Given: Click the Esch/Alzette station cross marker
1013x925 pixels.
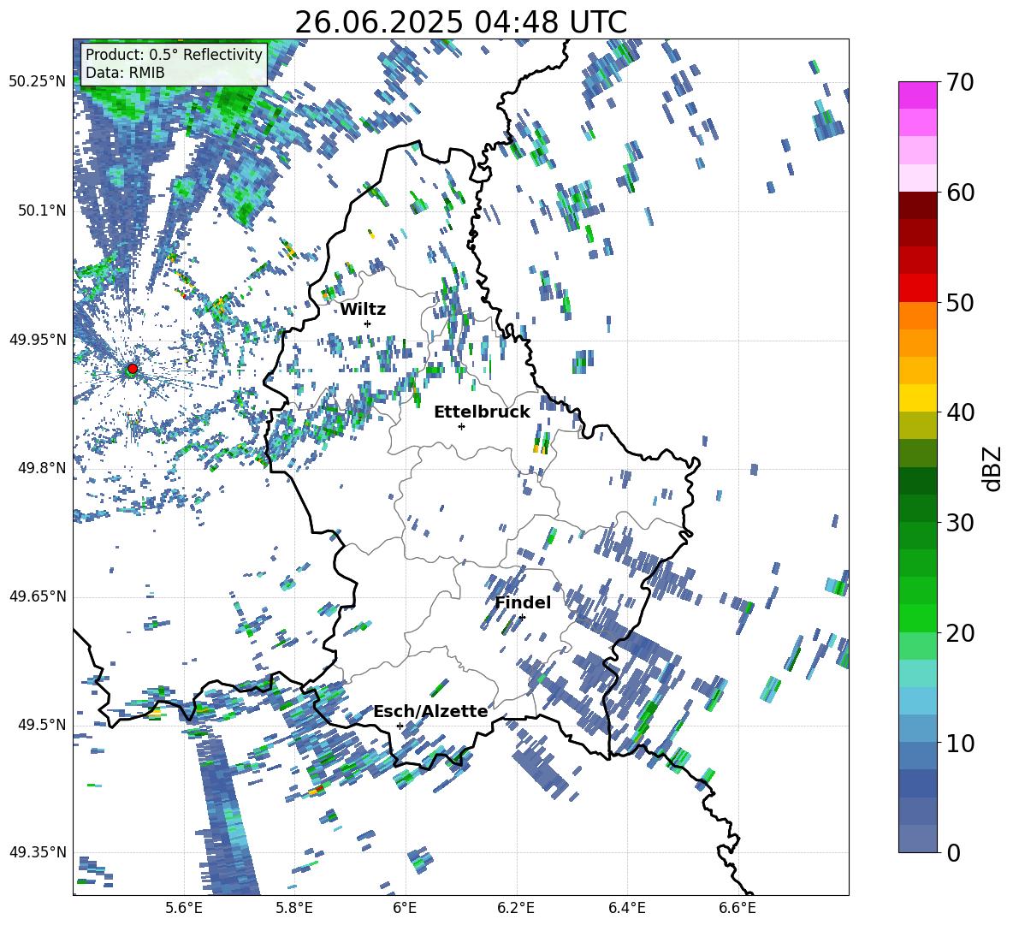Looking at the screenshot, I should point(400,726).
